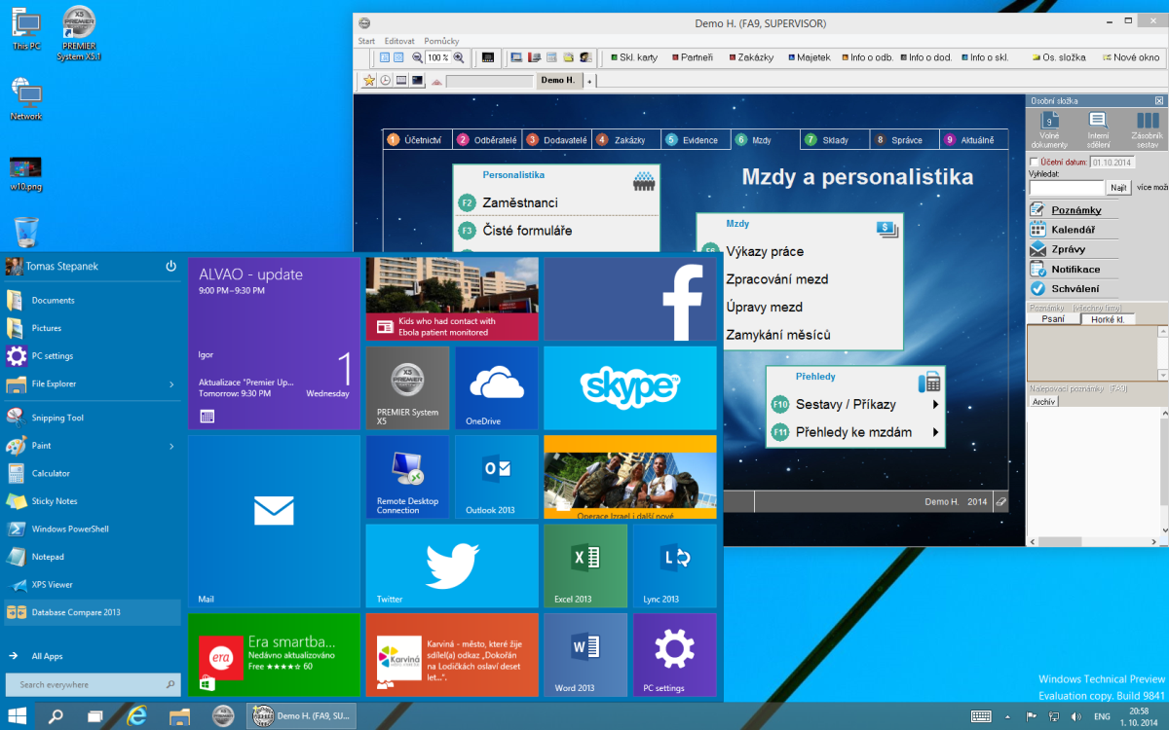Open the Twitter tile
This screenshot has height=730, width=1169.
(x=452, y=566)
